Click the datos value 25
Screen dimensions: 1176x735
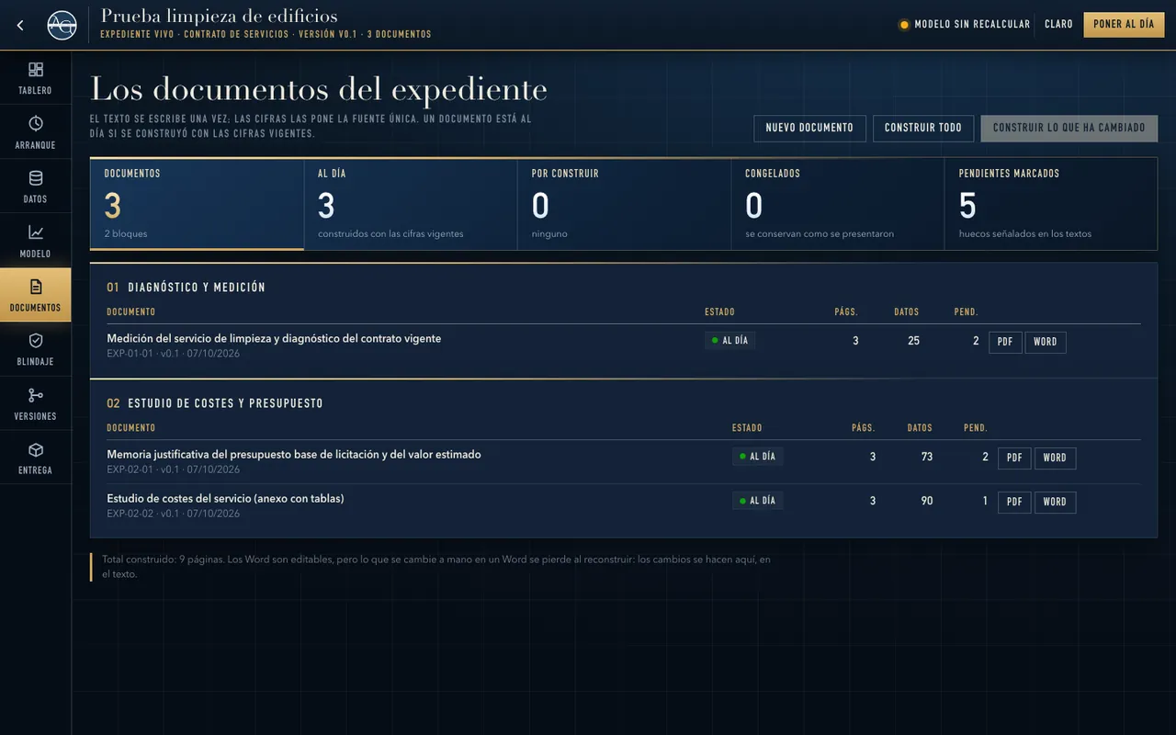pyautogui.click(x=913, y=341)
